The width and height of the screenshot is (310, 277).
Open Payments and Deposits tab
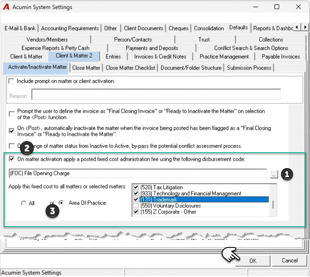[152, 48]
